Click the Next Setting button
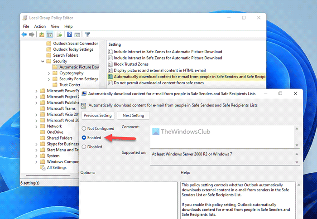Screen dimensions: 317x219 pyautogui.click(x=134, y=115)
